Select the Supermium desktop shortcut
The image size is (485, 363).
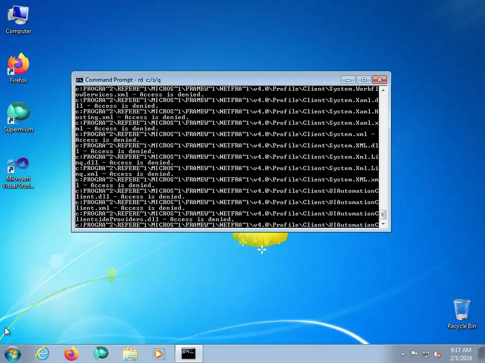[18, 117]
